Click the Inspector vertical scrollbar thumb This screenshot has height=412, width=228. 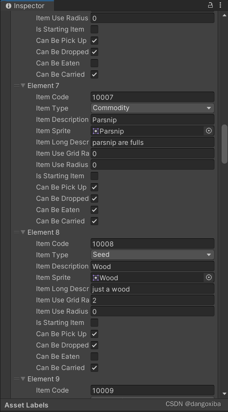tap(224, 144)
